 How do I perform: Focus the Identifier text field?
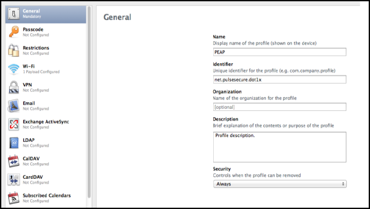click(280, 80)
